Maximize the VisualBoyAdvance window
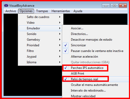Image resolution: width=130 pixels, height=99 pixels. [x=114, y=6]
